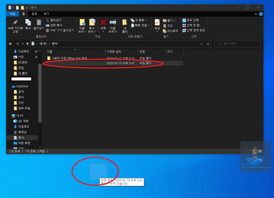274x198 pixels.
Task: Go back with the left arrow
Action: tap(10, 44)
